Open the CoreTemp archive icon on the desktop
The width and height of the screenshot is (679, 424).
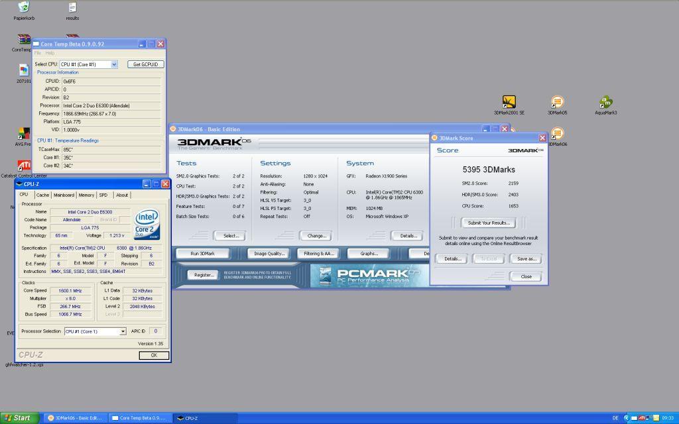pos(23,39)
